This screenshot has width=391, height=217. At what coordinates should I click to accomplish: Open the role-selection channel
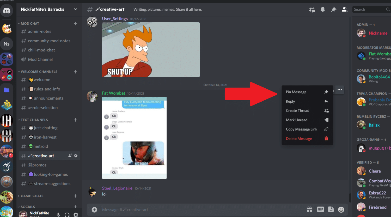(49, 108)
